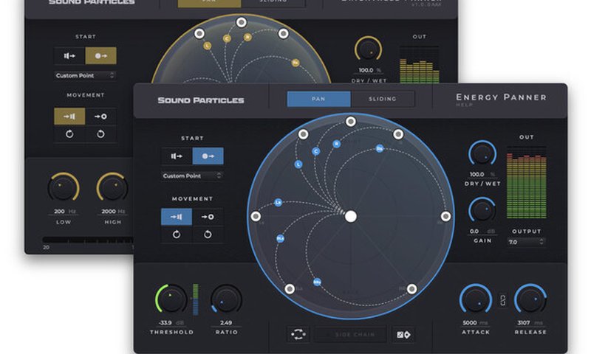
Task: Enable the gold move-toward-speakers movement button
Action: (x=69, y=116)
